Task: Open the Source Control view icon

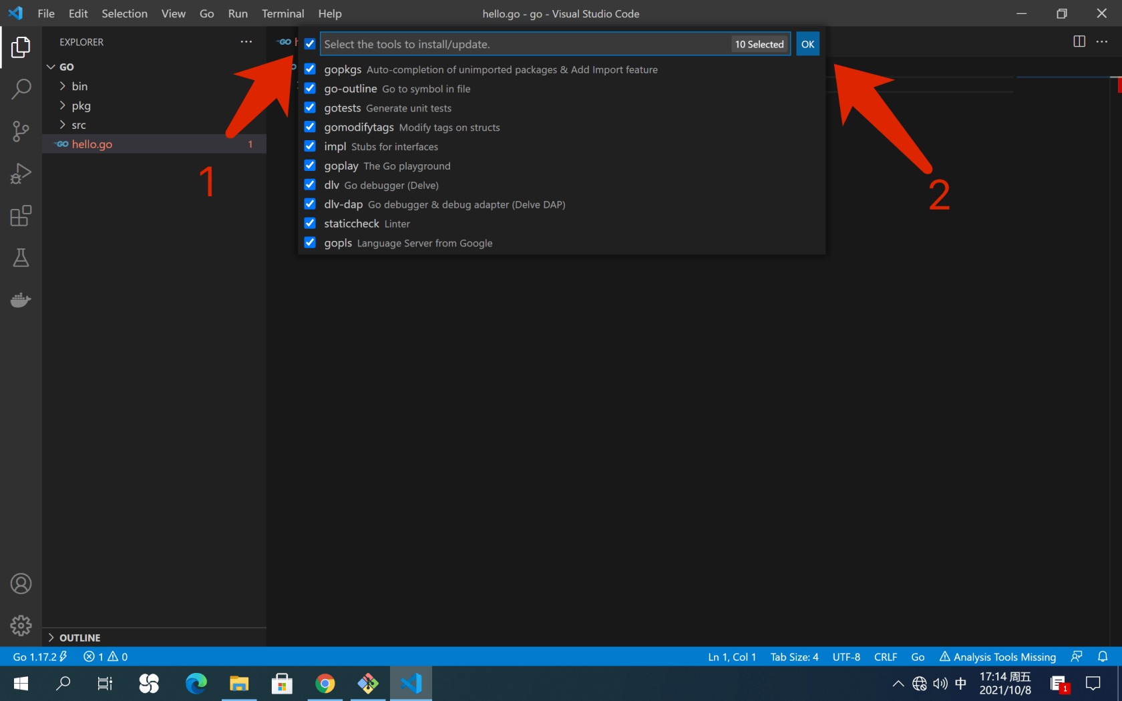Action: (21, 131)
